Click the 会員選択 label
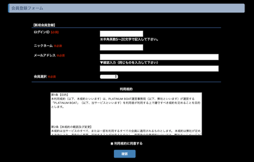The width and height of the screenshot is (254, 162). [40, 77]
